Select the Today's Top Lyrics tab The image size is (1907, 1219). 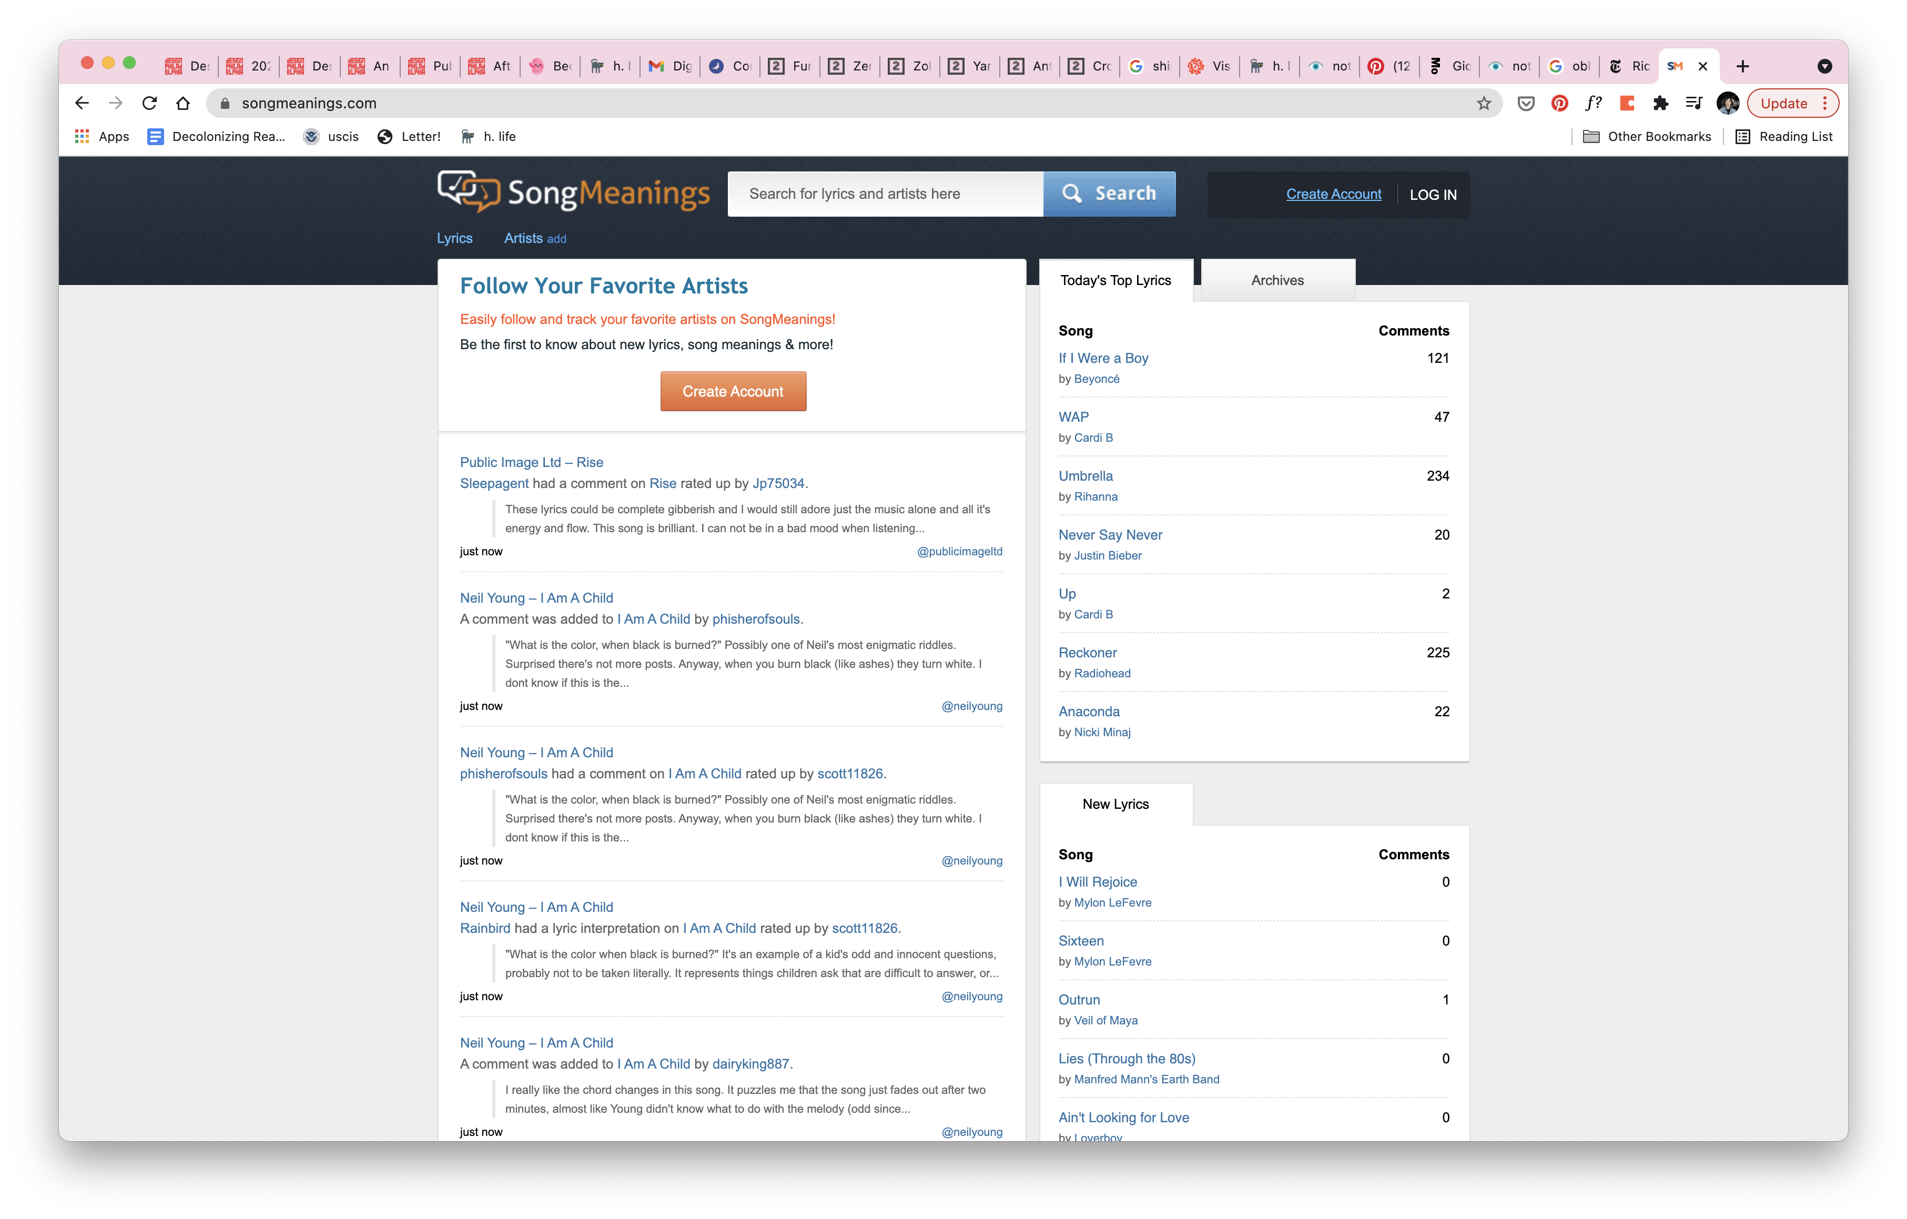(1115, 280)
